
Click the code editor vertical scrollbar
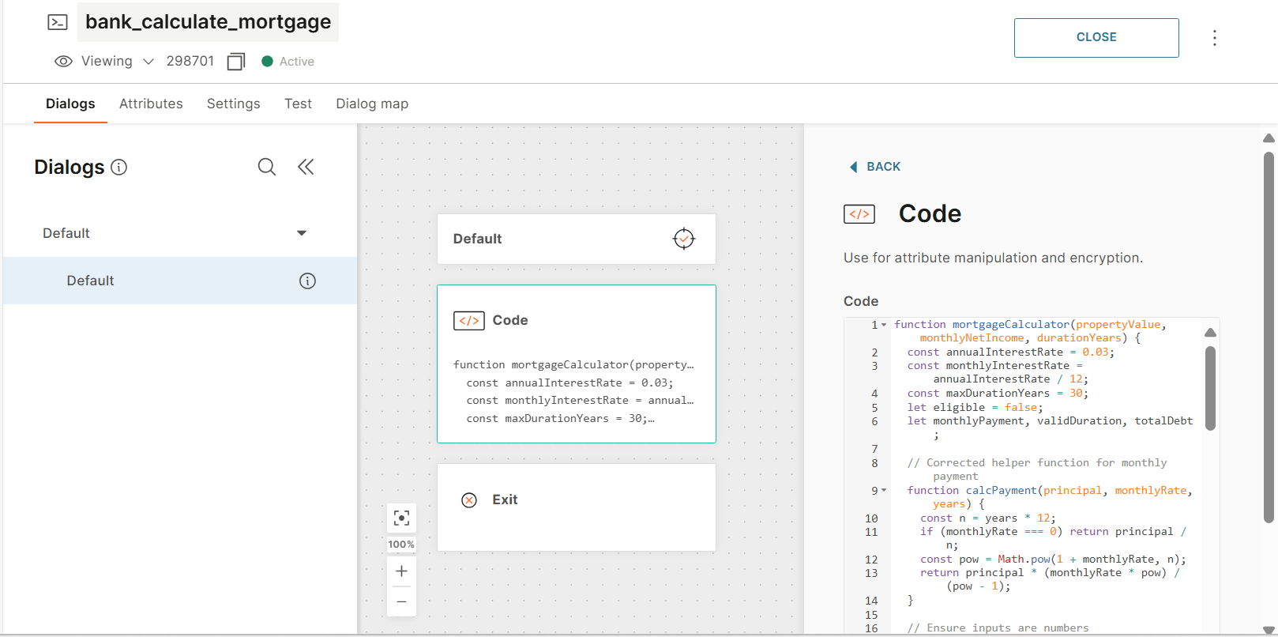coord(1210,388)
